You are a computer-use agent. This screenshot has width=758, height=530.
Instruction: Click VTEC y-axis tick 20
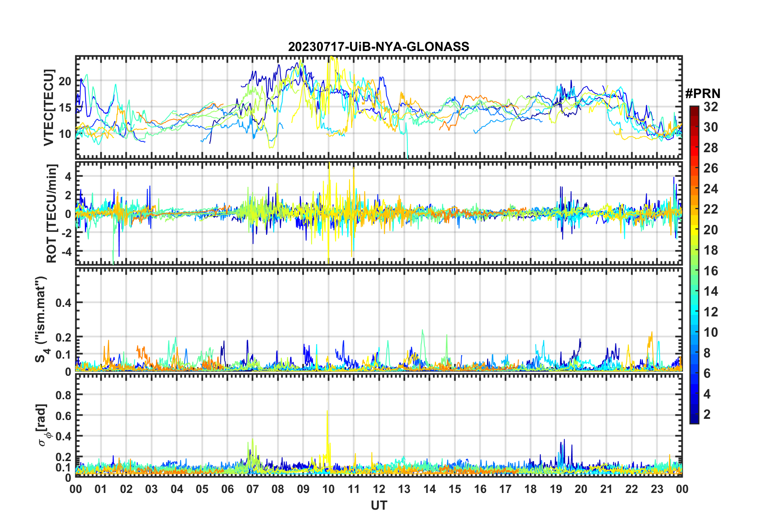(x=65, y=81)
